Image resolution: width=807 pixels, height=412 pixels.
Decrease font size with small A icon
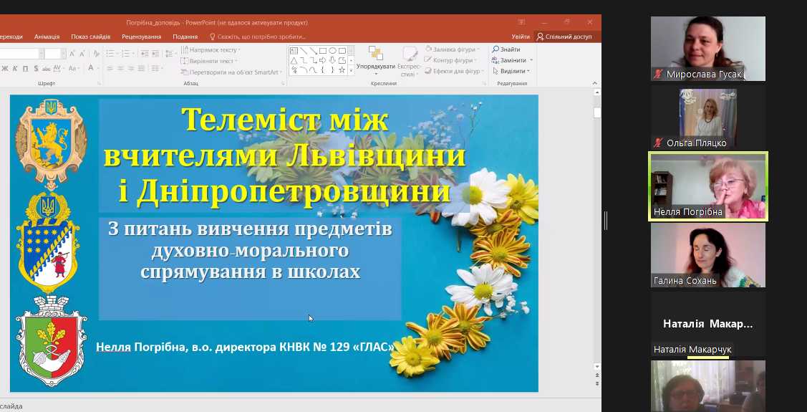[x=82, y=54]
